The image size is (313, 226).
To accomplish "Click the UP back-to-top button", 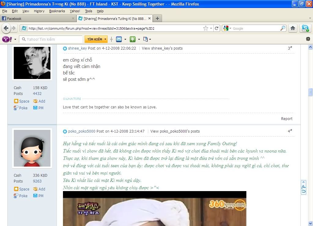I will (x=304, y=187).
